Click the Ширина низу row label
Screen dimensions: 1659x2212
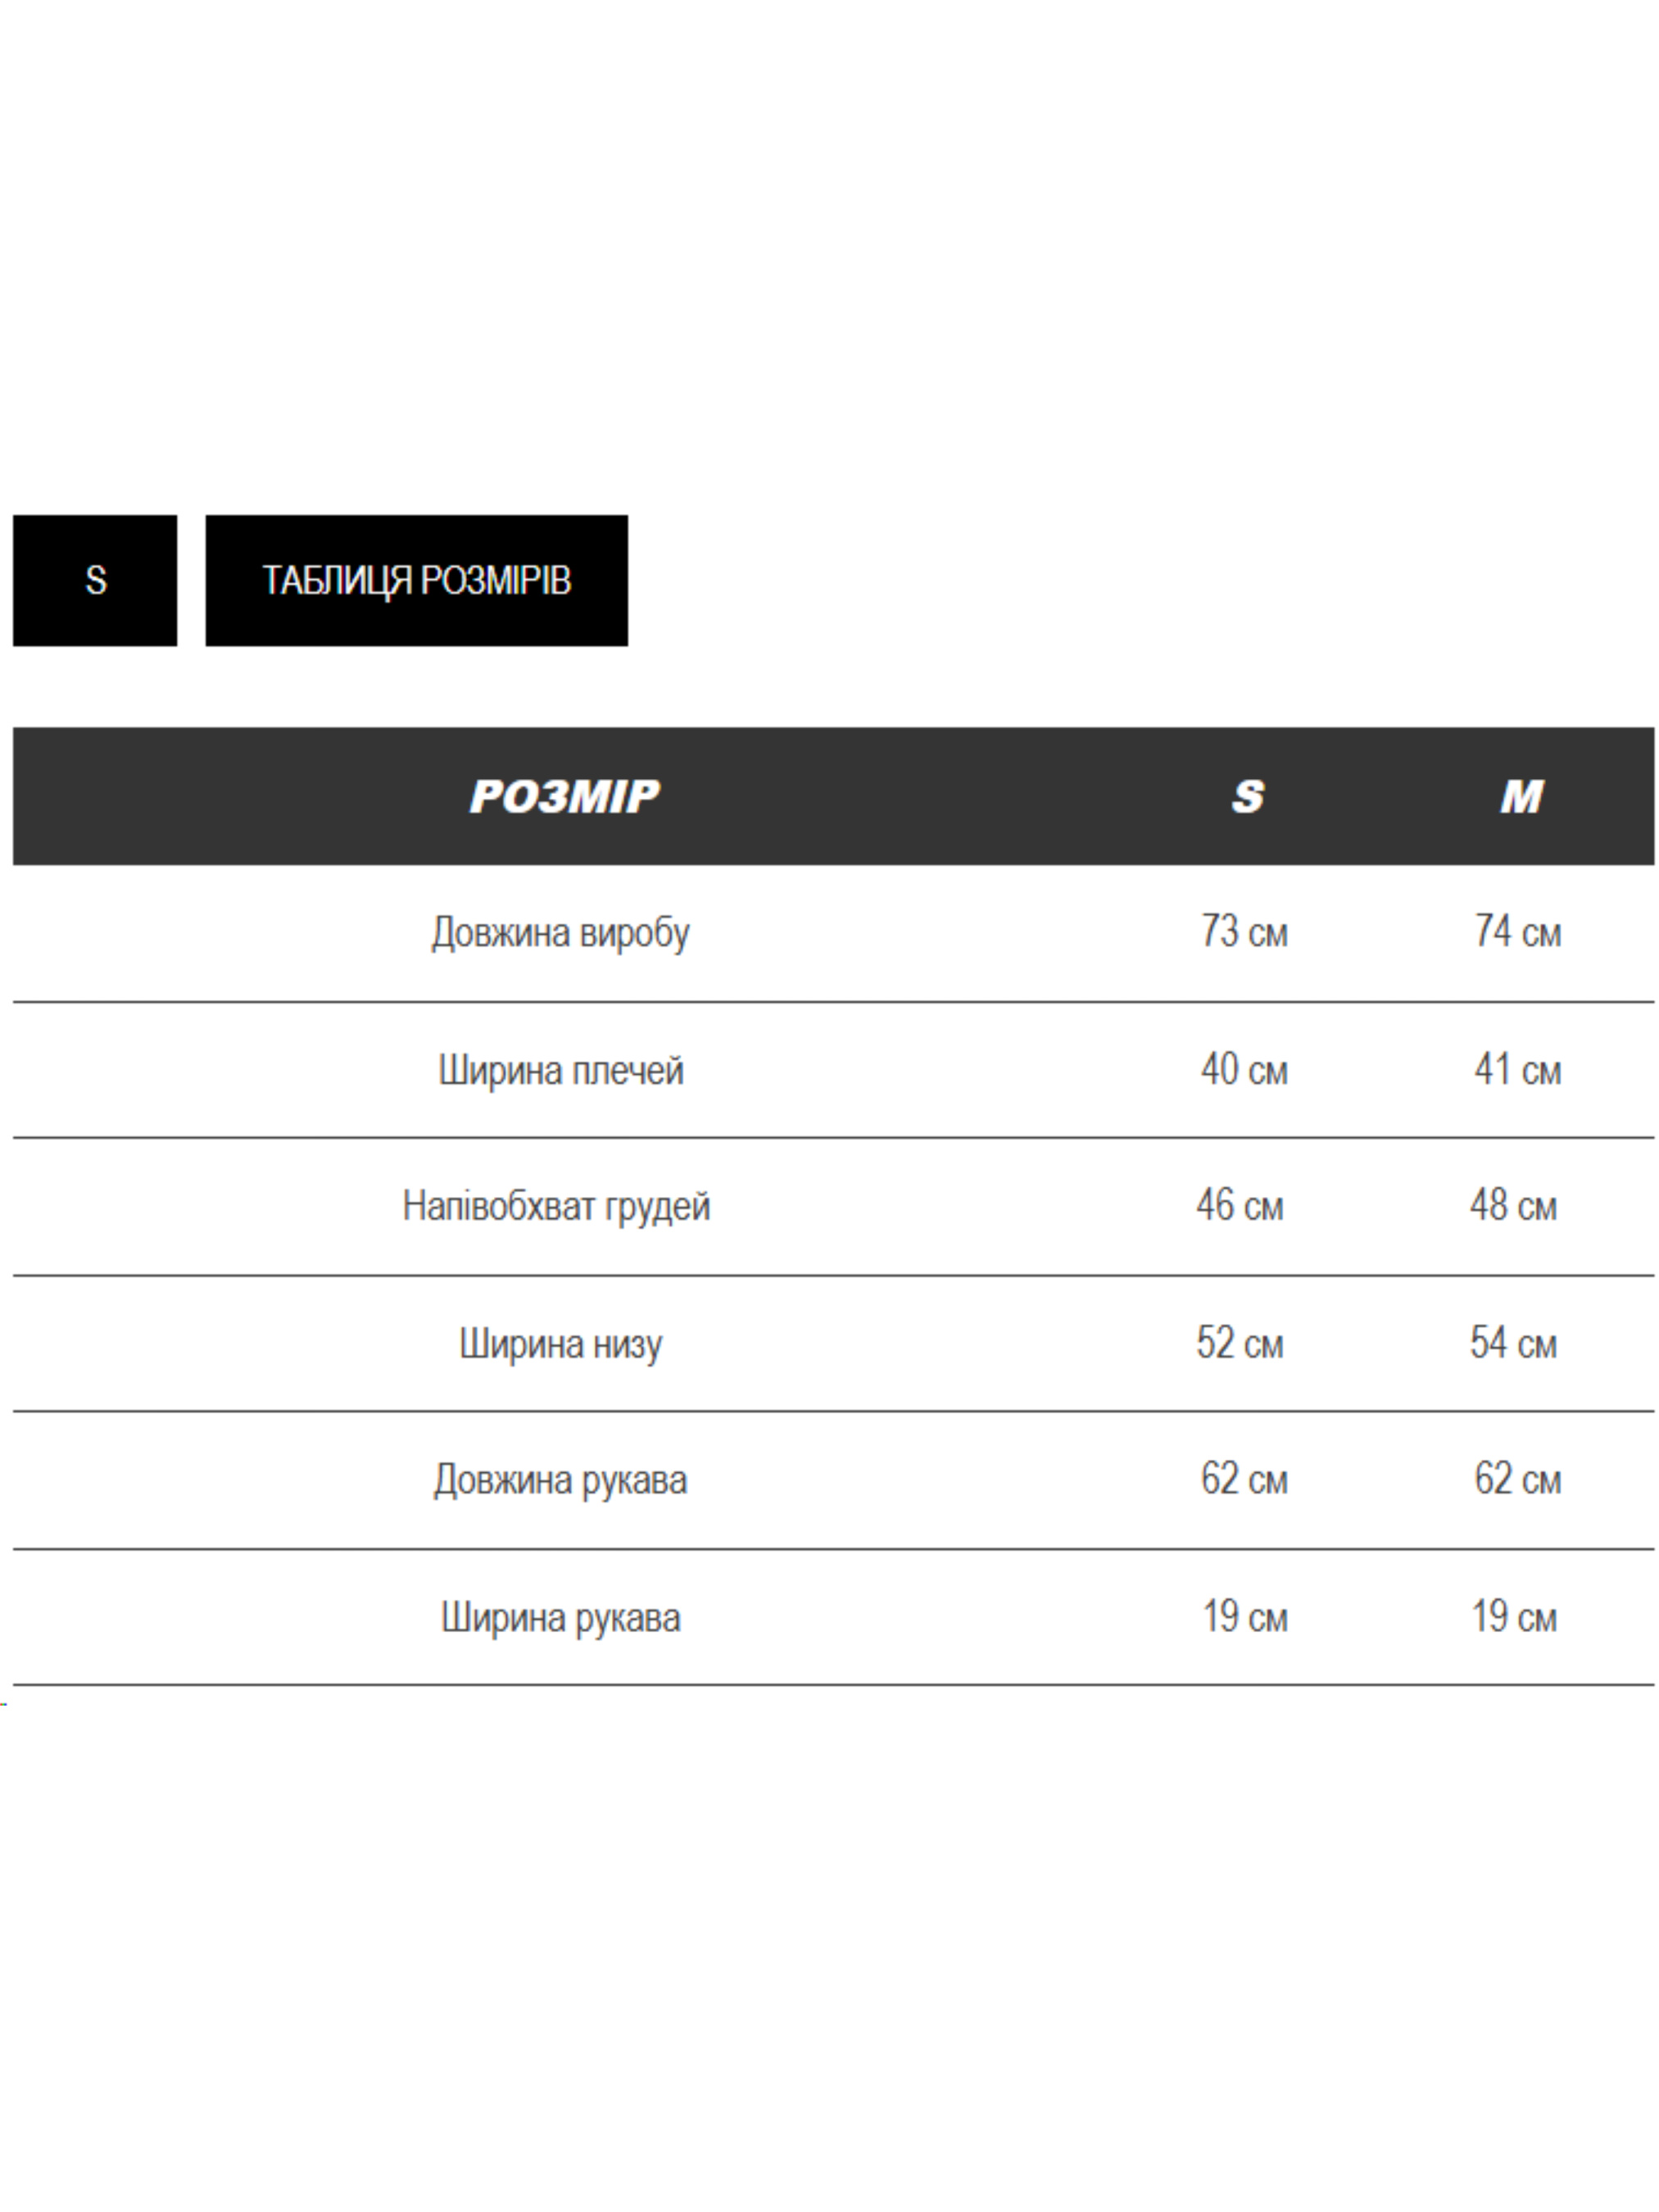tap(560, 1343)
